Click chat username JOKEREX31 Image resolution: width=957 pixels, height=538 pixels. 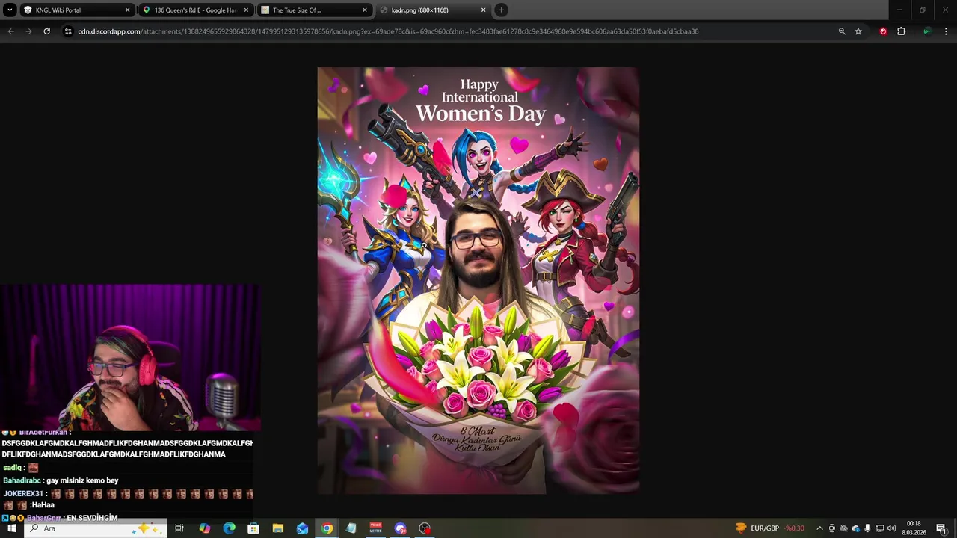(x=22, y=494)
